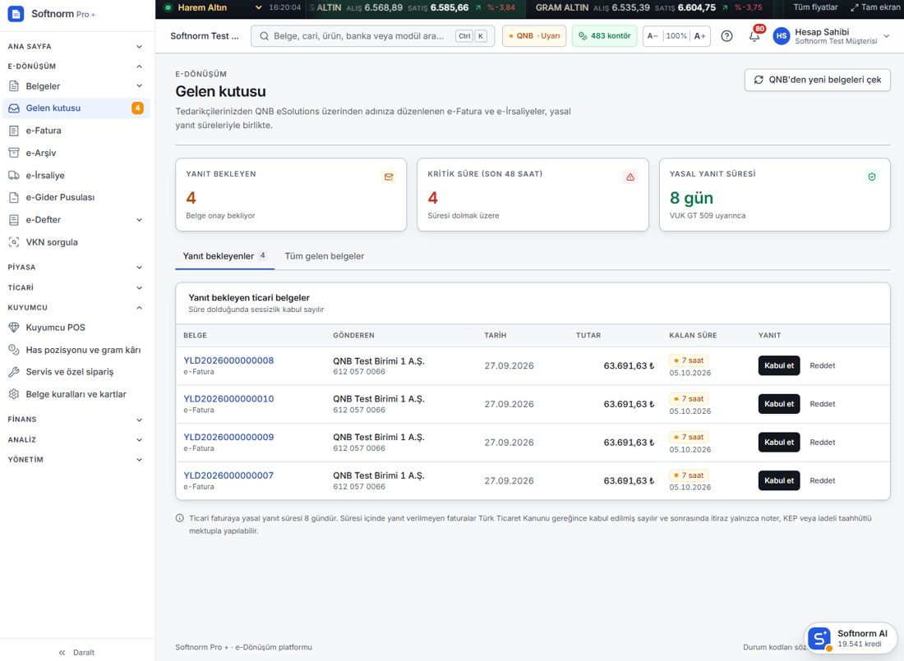
Task: Click the VKN sorgula scan icon
Action: coord(14,242)
